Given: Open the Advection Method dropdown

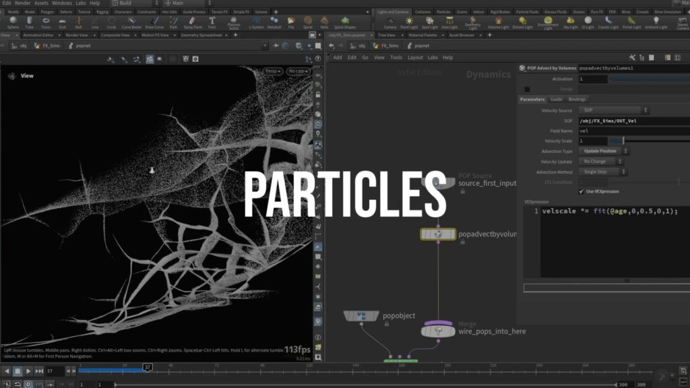Looking at the screenshot, I should [602, 172].
